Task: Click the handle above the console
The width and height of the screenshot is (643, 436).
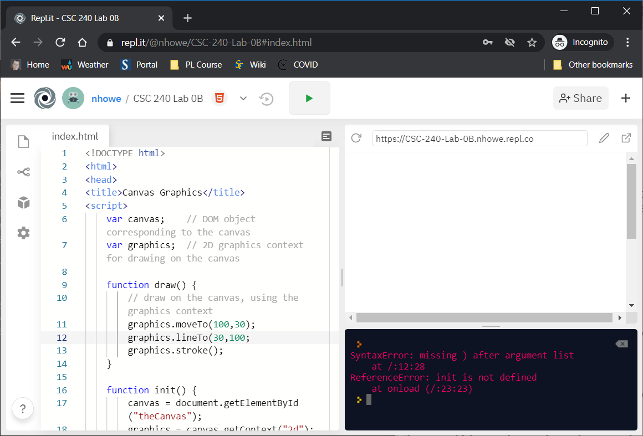Action: [491, 326]
